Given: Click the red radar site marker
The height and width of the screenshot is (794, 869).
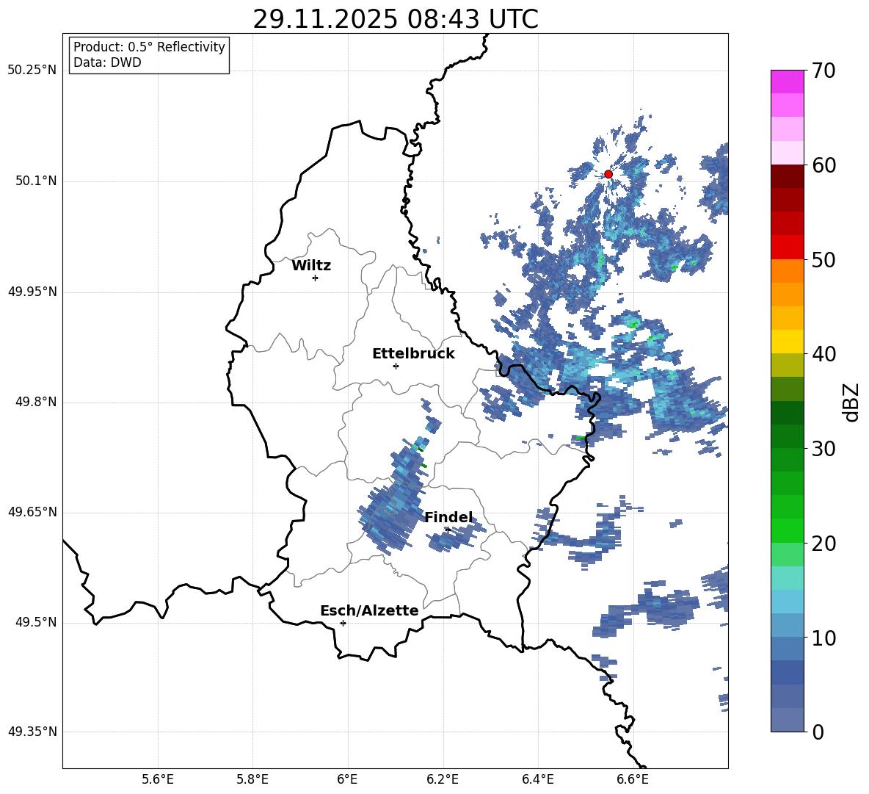Looking at the screenshot, I should coord(608,174).
